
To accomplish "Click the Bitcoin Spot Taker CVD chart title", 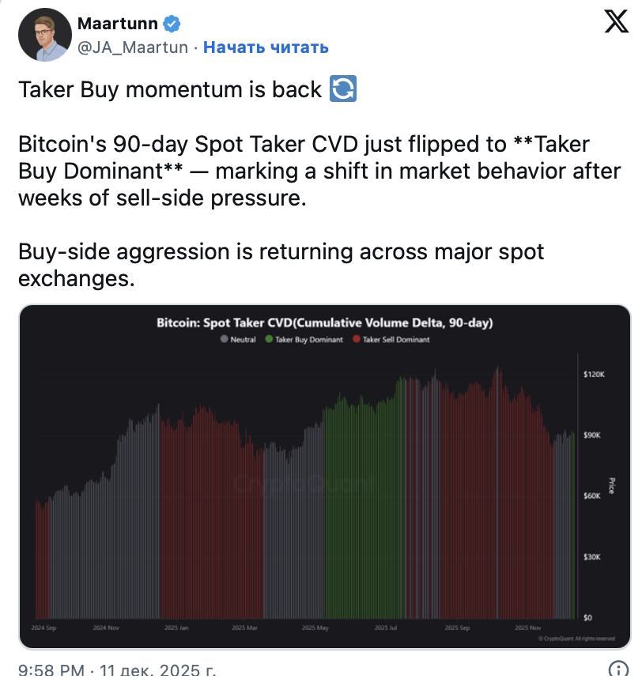I will coord(325,323).
